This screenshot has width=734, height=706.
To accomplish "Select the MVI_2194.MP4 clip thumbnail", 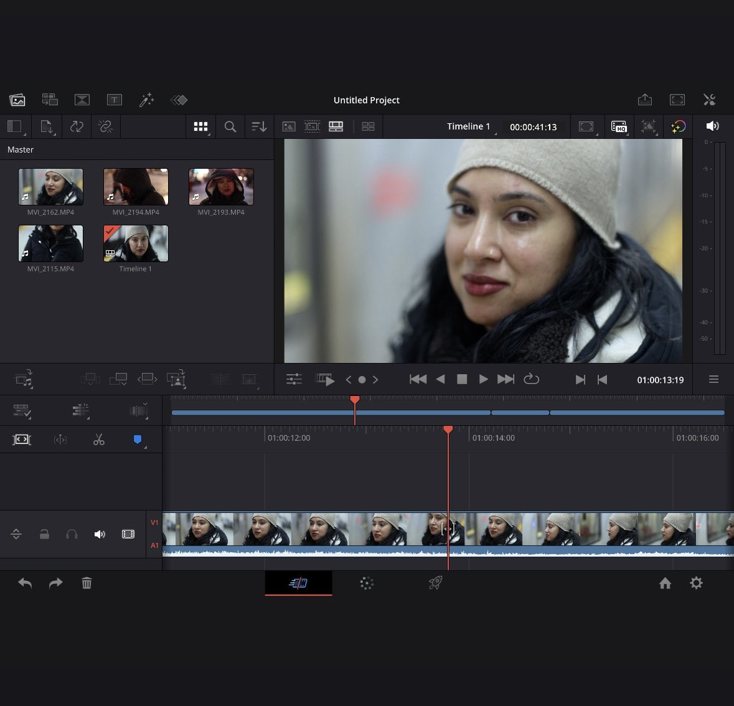I will [x=136, y=187].
